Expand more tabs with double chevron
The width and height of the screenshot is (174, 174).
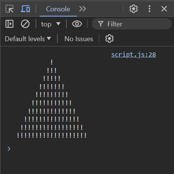tap(83, 9)
